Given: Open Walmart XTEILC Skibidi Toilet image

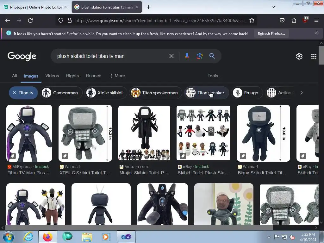Looking at the screenshot, I should click(x=85, y=133).
